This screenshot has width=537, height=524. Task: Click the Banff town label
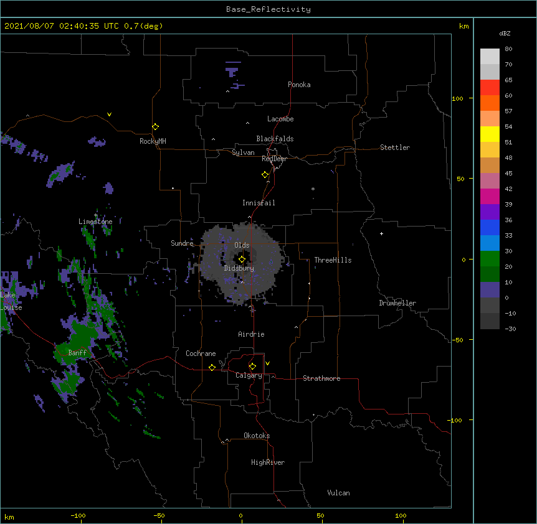[x=77, y=353]
